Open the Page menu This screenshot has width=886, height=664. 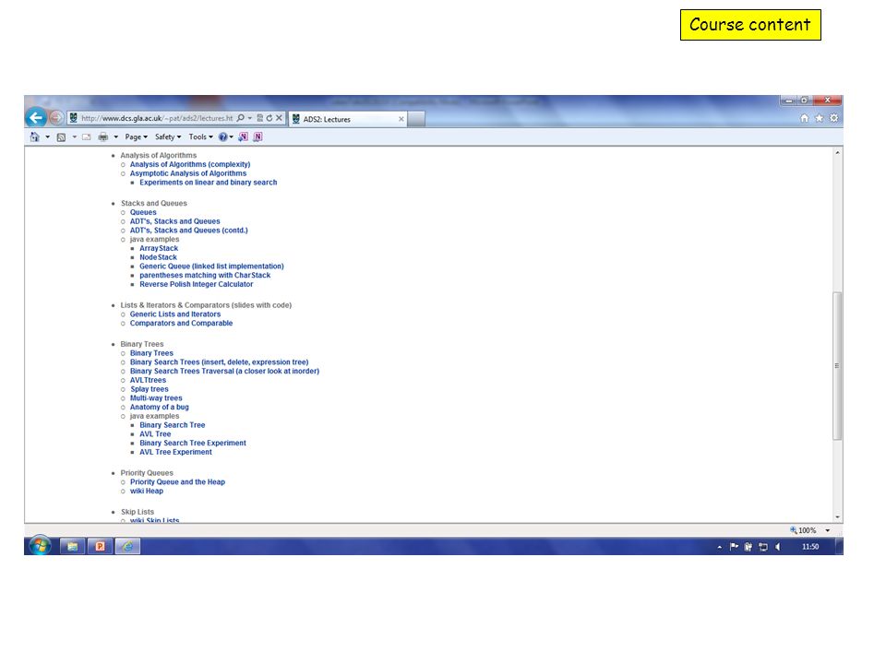pos(137,136)
